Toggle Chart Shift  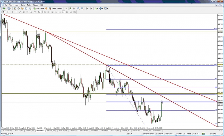pos(91,9)
